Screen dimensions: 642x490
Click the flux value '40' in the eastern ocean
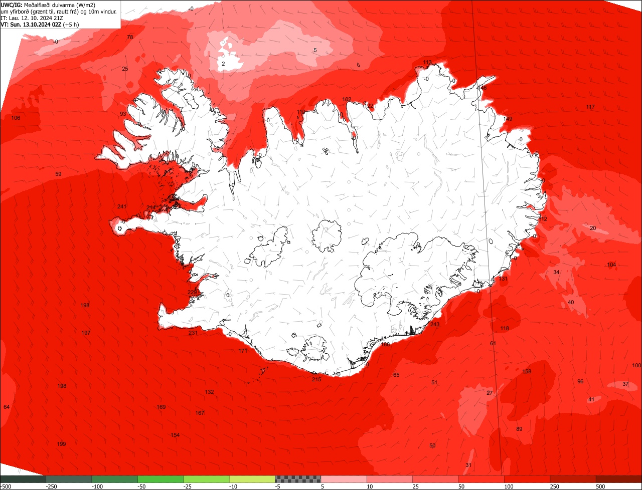pos(571,302)
